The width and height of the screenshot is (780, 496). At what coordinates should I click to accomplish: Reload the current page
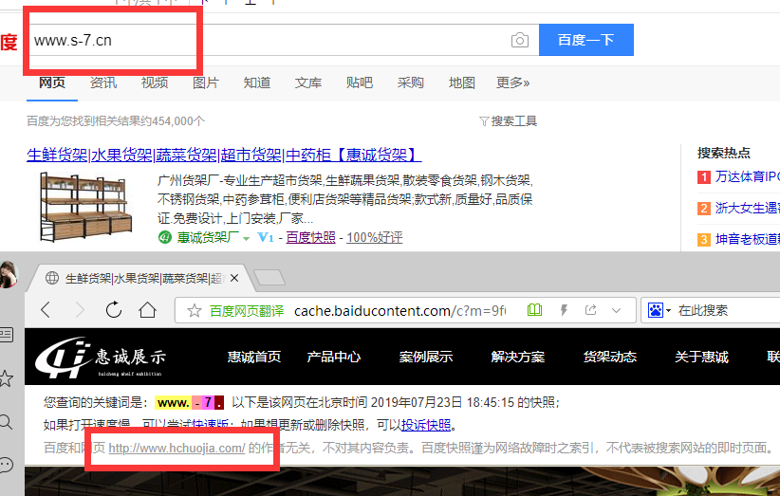(114, 309)
